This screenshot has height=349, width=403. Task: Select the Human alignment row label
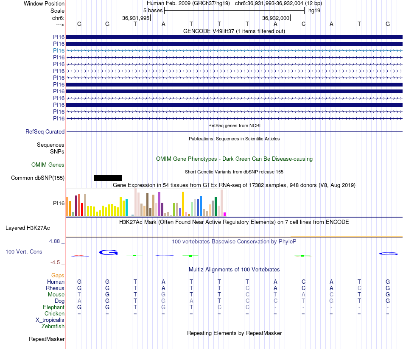click(56, 282)
